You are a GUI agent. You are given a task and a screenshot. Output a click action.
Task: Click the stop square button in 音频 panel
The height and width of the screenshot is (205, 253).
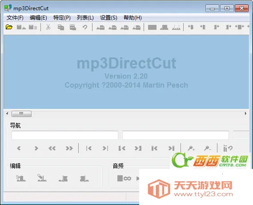[x=120, y=178]
